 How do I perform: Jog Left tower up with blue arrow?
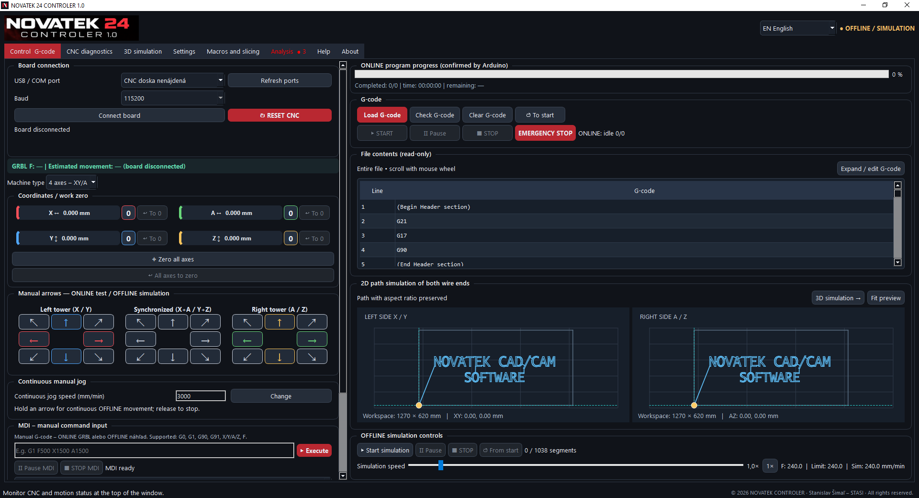pos(66,322)
